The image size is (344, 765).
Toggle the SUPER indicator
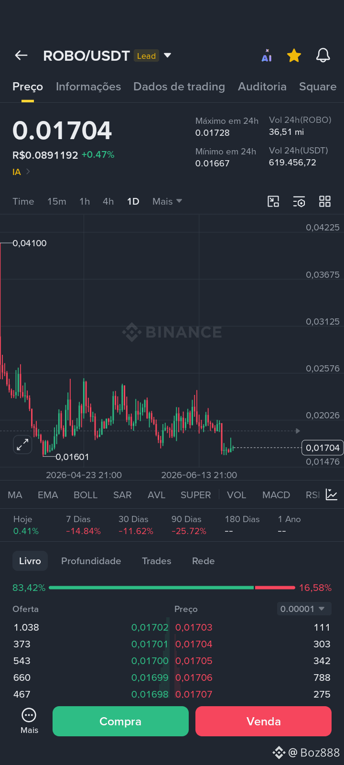[x=195, y=495]
